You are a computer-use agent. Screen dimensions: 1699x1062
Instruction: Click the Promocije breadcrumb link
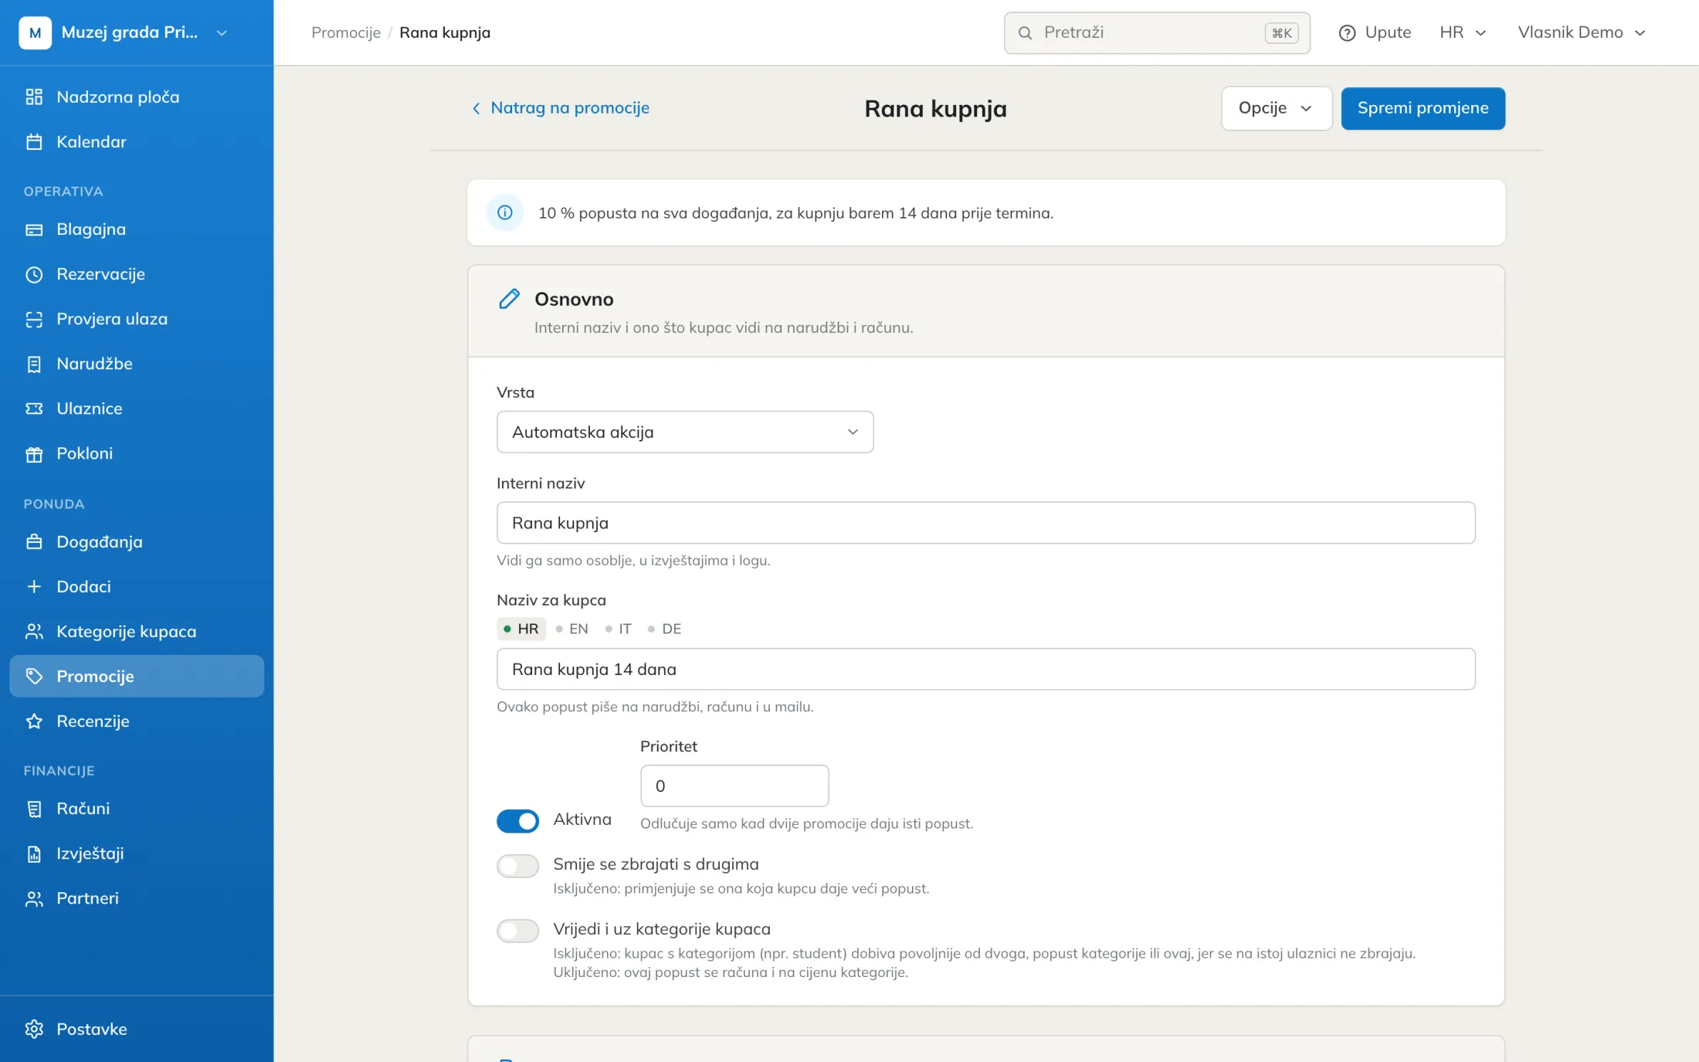coord(346,32)
